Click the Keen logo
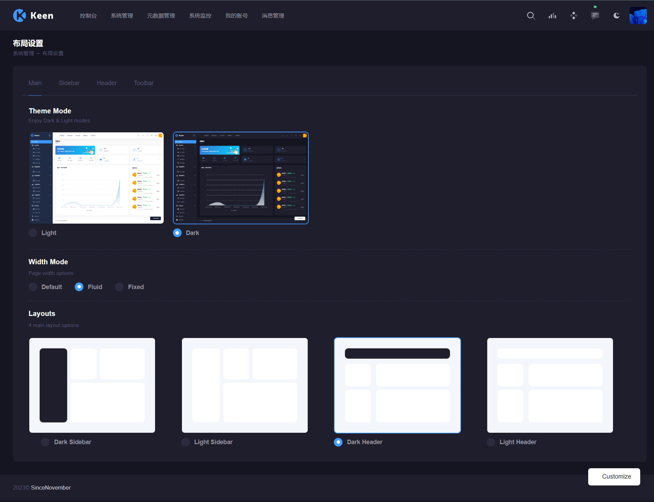 click(x=33, y=16)
